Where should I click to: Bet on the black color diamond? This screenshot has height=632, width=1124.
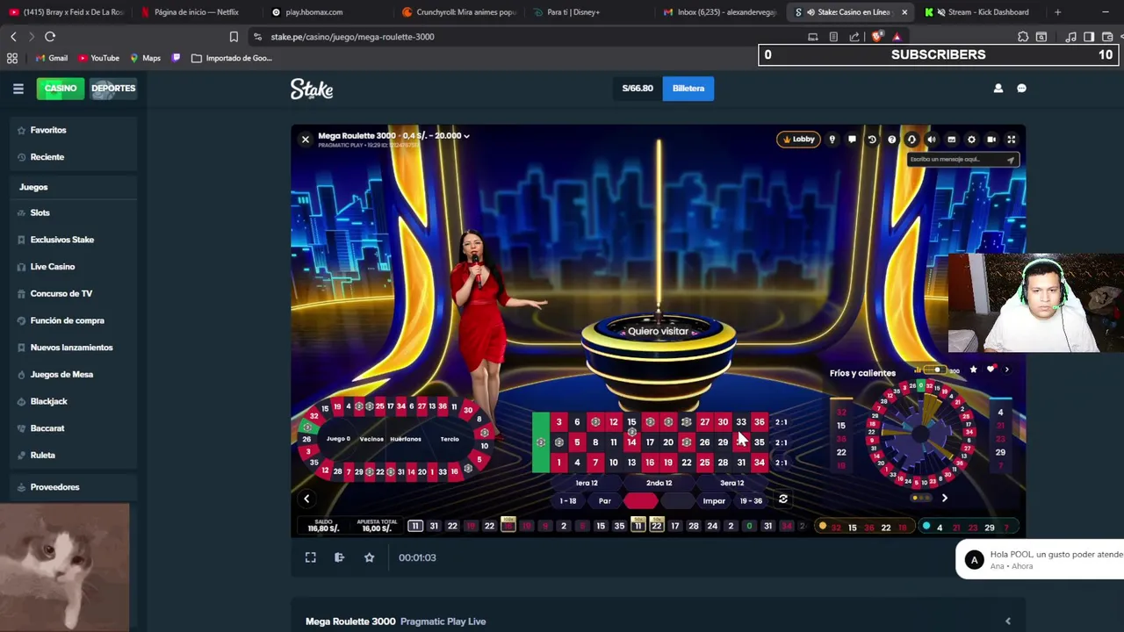(x=677, y=501)
